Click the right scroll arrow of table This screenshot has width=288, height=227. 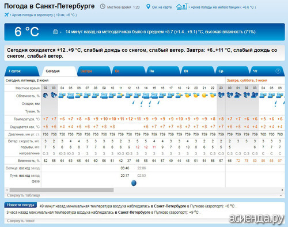(x=282, y=190)
